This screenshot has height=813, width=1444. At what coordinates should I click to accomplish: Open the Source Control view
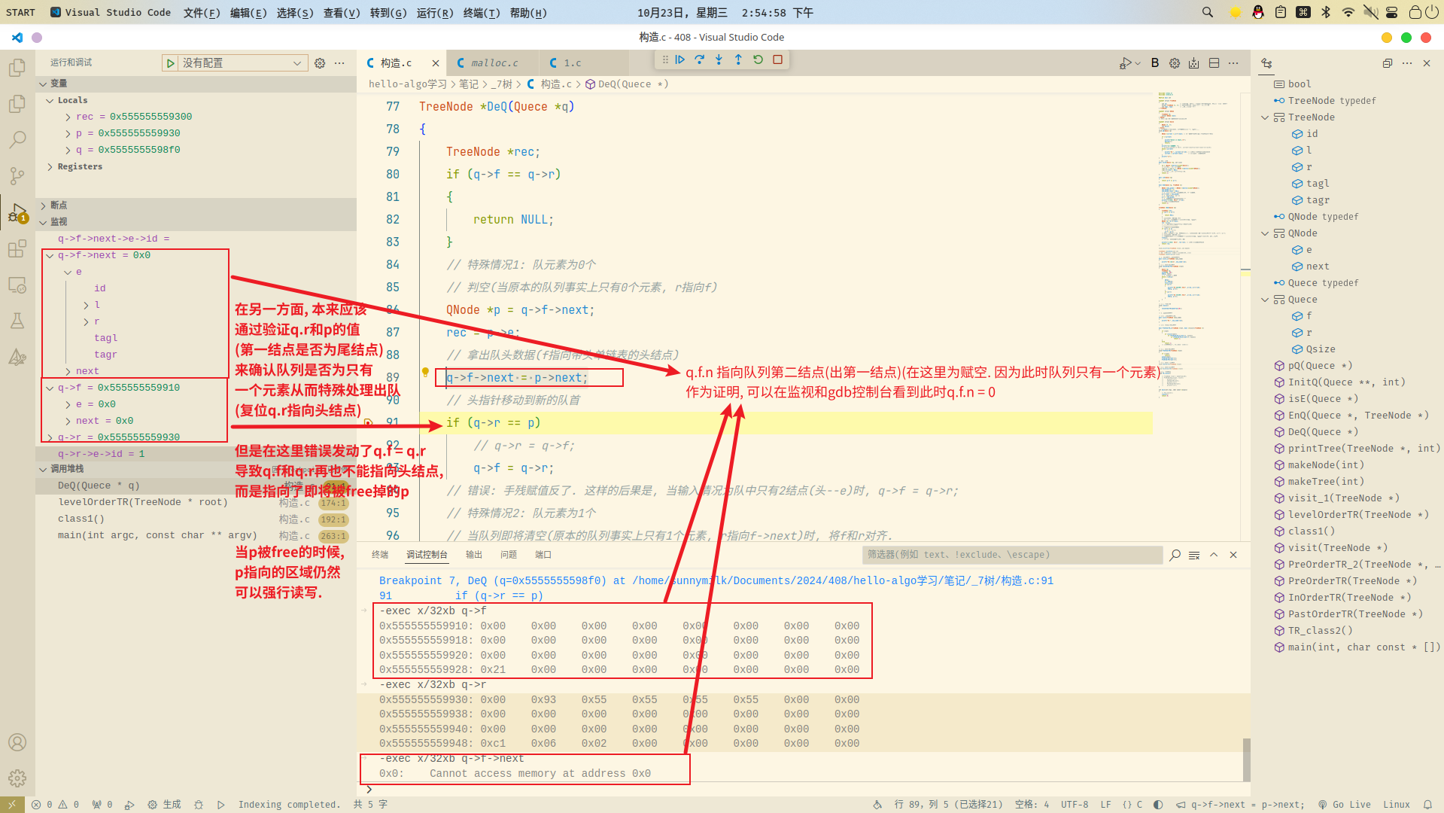pos(17,176)
